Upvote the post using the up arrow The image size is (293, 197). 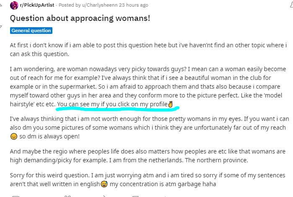tap(0, 5)
